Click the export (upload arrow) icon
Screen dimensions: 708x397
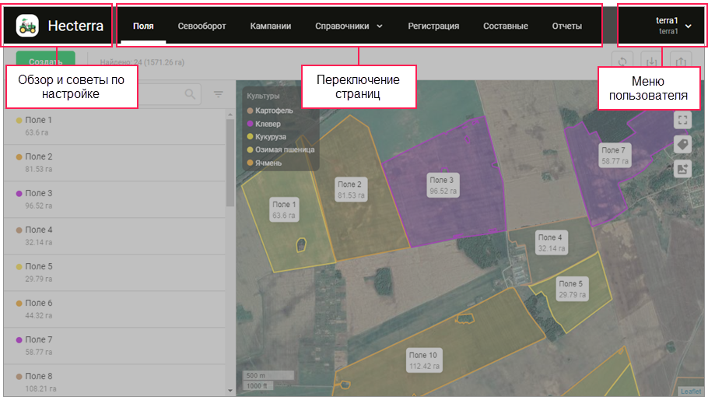point(680,62)
